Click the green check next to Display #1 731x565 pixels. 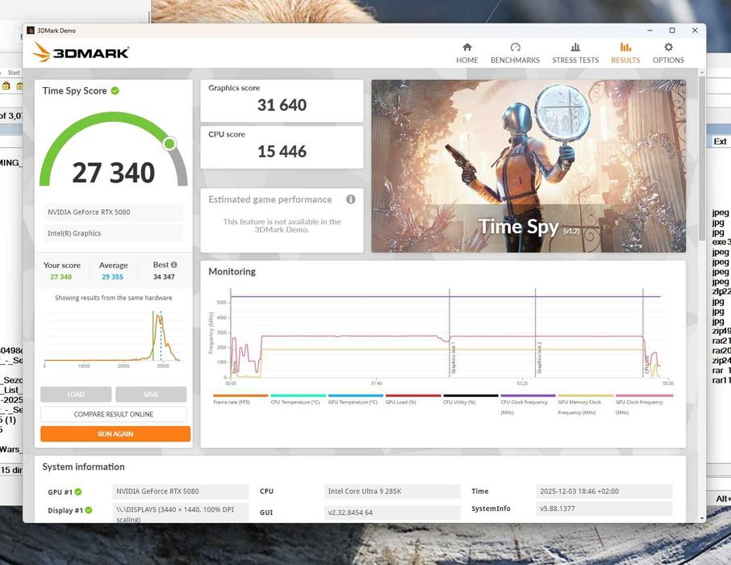[89, 510]
